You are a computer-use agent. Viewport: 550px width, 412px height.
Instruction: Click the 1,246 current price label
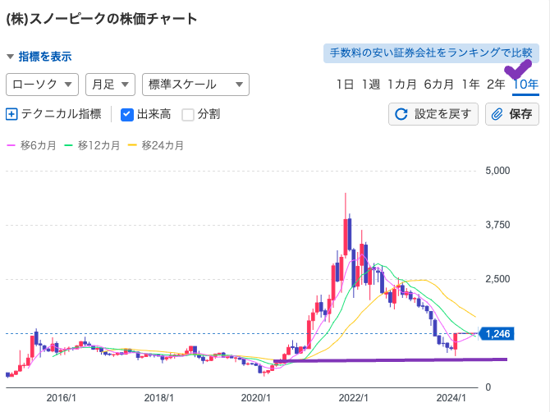497,334
